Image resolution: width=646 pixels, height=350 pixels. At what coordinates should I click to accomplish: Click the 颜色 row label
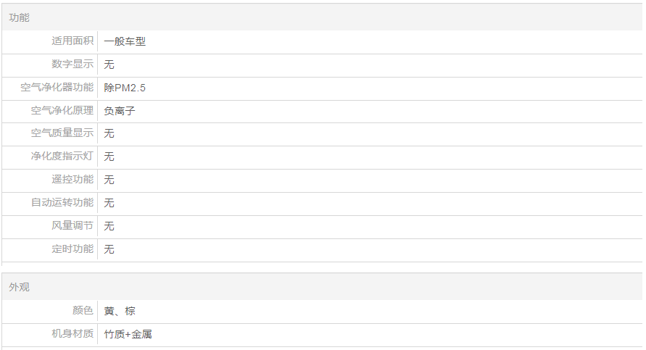tap(83, 311)
